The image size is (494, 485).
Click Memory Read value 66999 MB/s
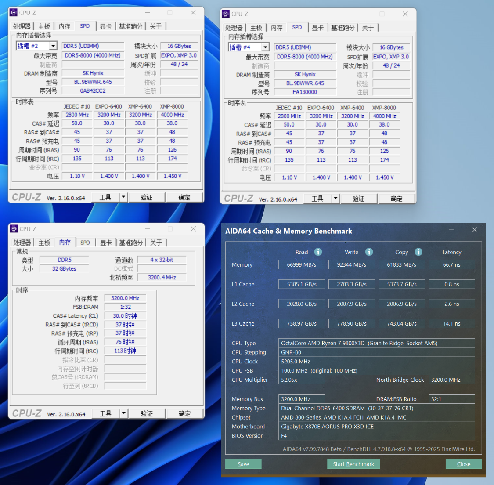tap(302, 264)
